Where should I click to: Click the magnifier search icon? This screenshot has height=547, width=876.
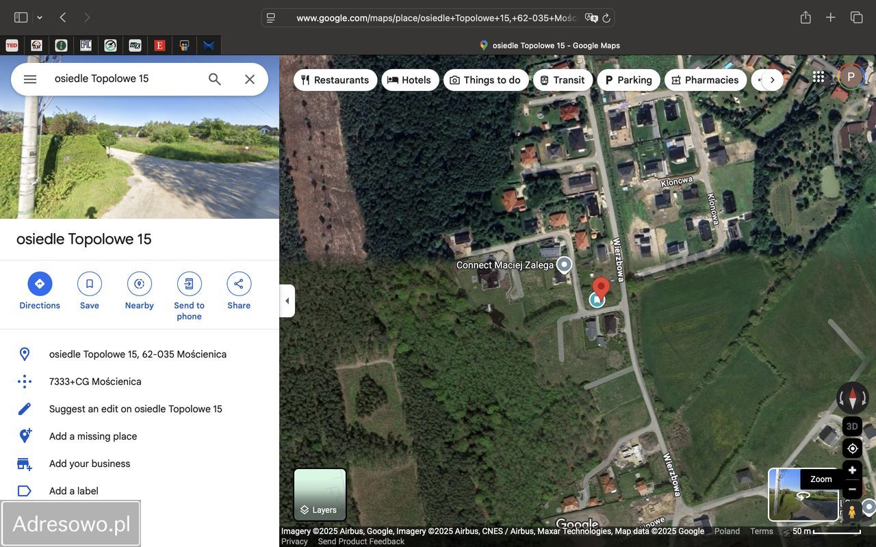pyautogui.click(x=215, y=79)
